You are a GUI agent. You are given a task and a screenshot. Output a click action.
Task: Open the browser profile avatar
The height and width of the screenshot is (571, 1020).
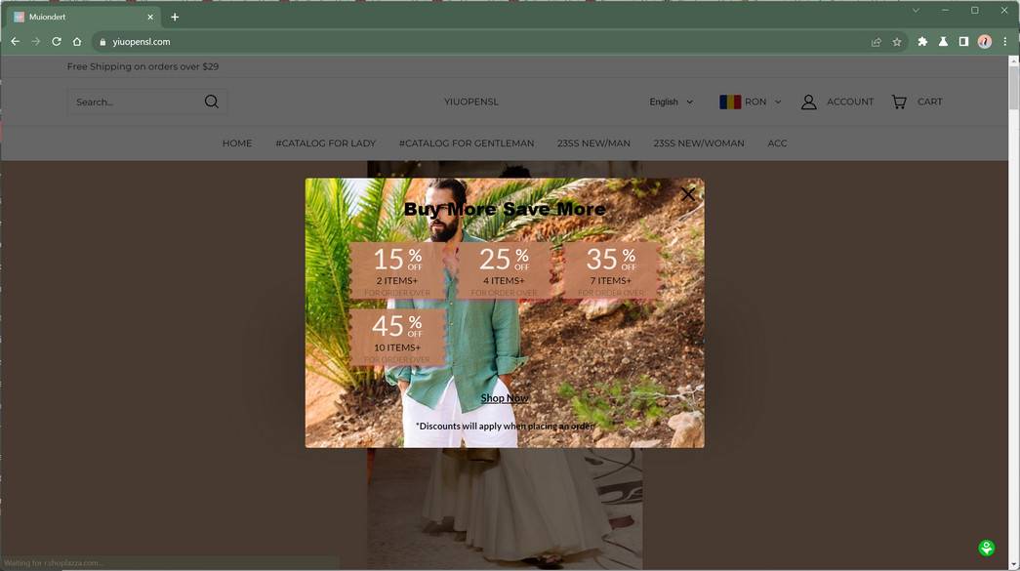click(x=985, y=41)
